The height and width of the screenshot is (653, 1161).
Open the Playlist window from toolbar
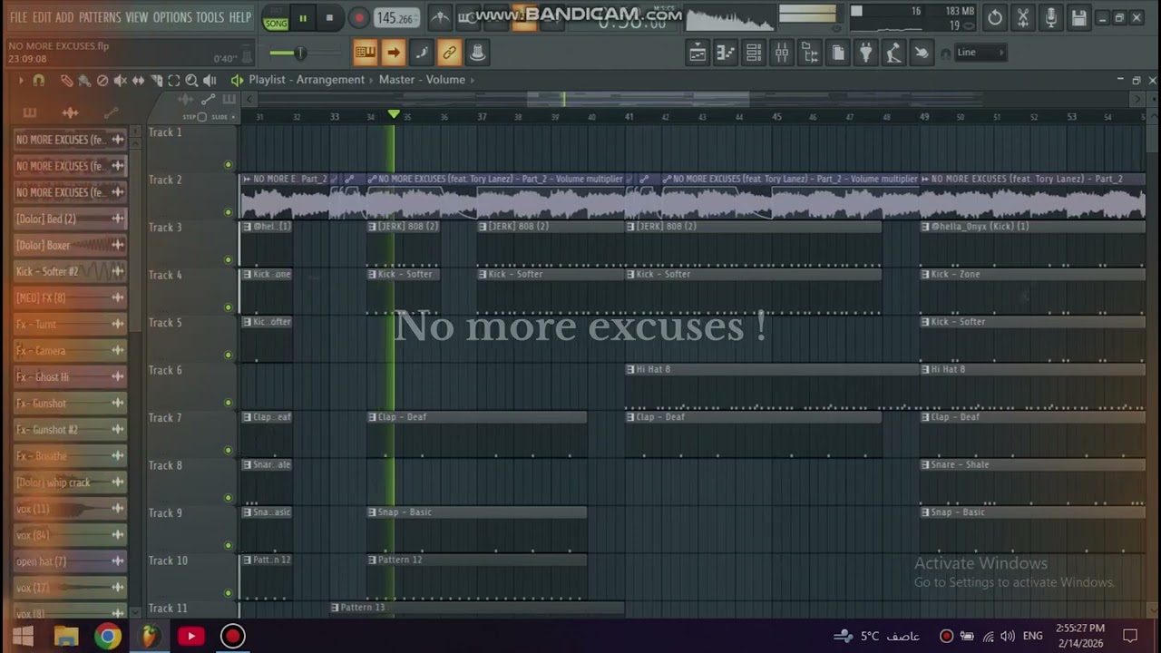tap(697, 53)
